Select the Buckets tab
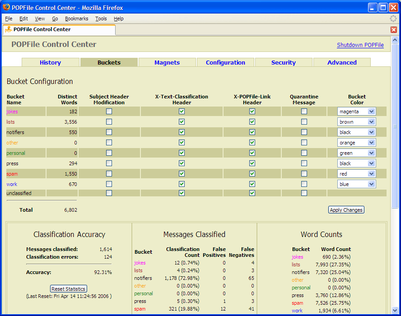Image resolution: width=401 pixels, height=316 pixels. click(109, 62)
